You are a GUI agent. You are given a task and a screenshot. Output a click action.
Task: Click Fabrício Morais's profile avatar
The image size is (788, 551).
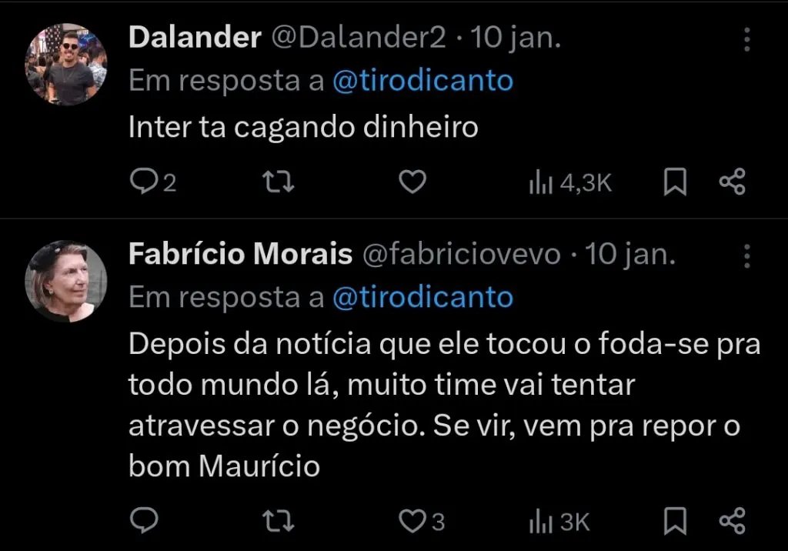coord(66,281)
